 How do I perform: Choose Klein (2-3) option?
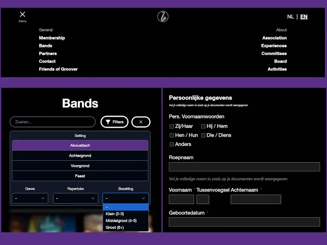coord(125,214)
